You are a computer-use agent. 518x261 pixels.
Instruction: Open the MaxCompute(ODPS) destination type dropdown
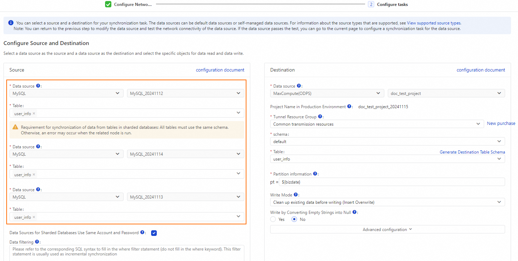tap(327, 93)
